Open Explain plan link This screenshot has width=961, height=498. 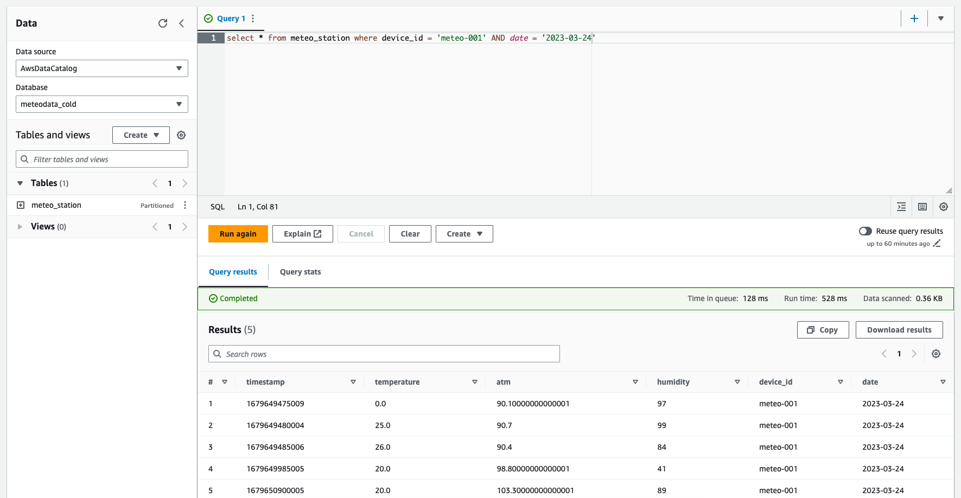click(303, 234)
